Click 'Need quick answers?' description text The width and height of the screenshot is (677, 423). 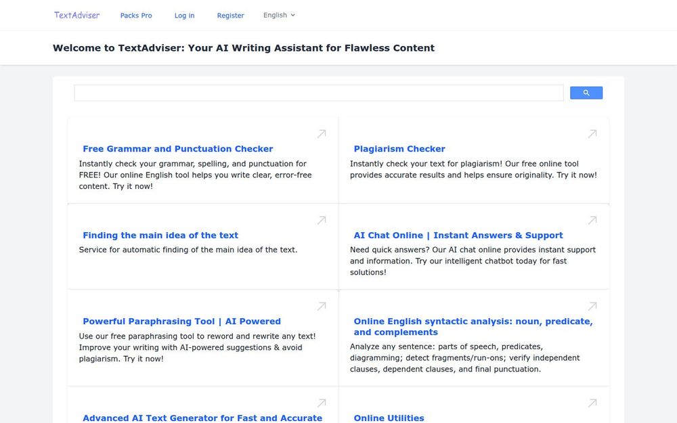473,261
